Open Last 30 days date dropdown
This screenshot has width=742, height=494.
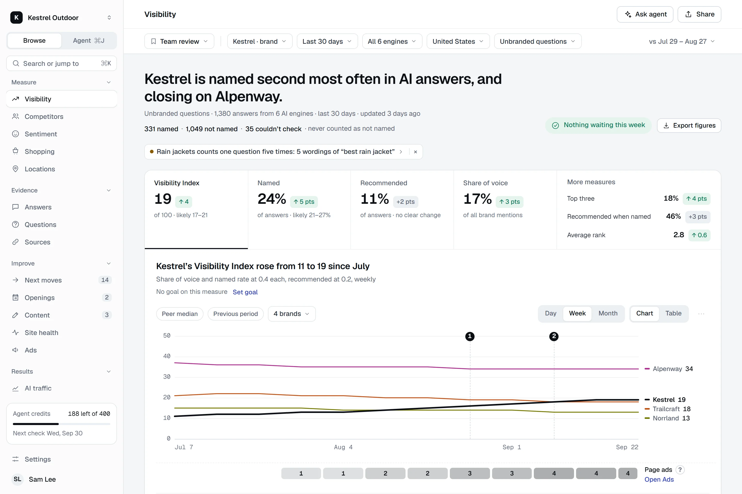[327, 41]
